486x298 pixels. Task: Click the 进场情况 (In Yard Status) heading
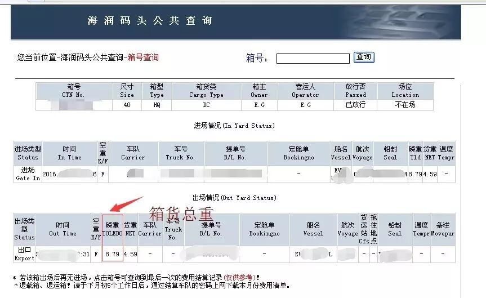tap(234, 126)
